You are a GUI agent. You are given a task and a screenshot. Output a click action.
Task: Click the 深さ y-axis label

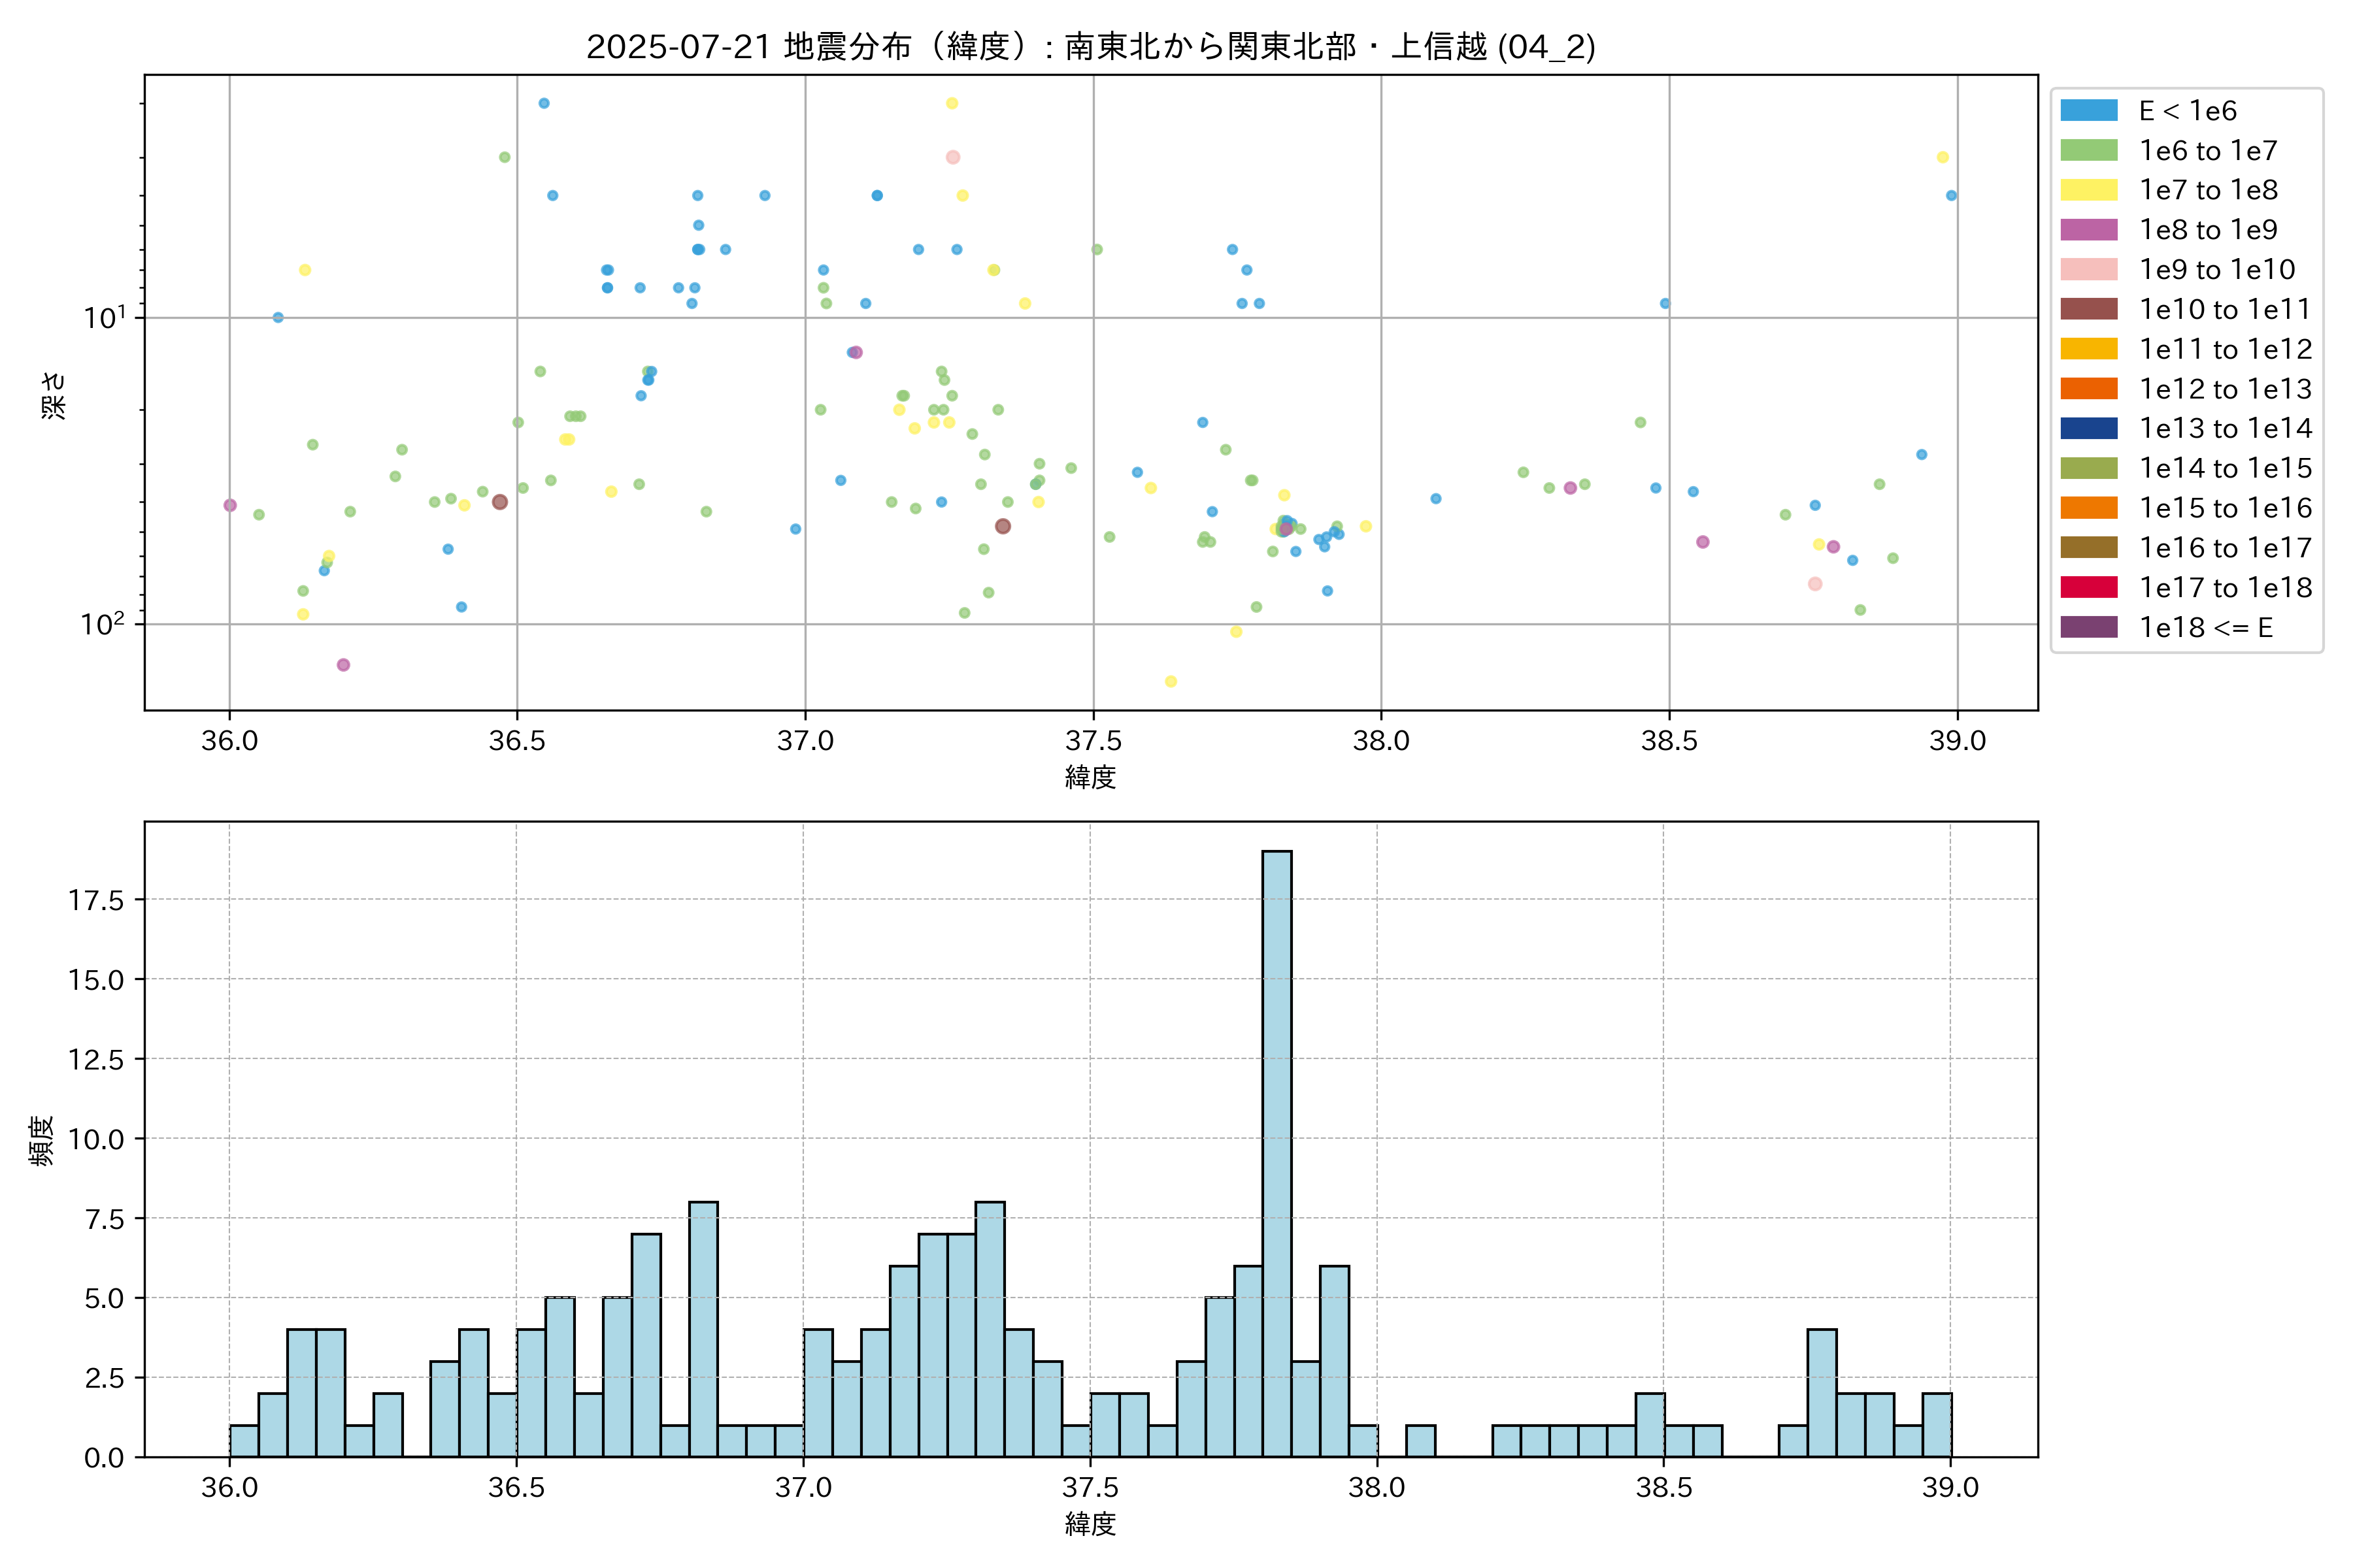[54, 395]
